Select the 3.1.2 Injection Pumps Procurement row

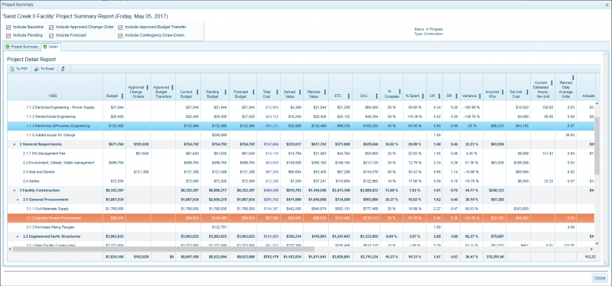pyautogui.click(x=301, y=218)
